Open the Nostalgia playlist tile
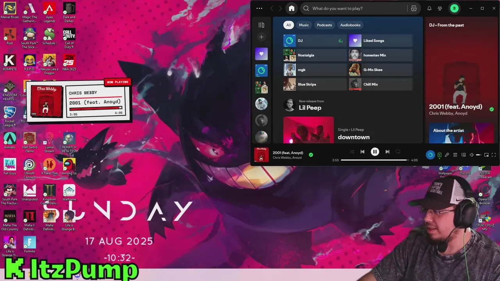 point(315,55)
